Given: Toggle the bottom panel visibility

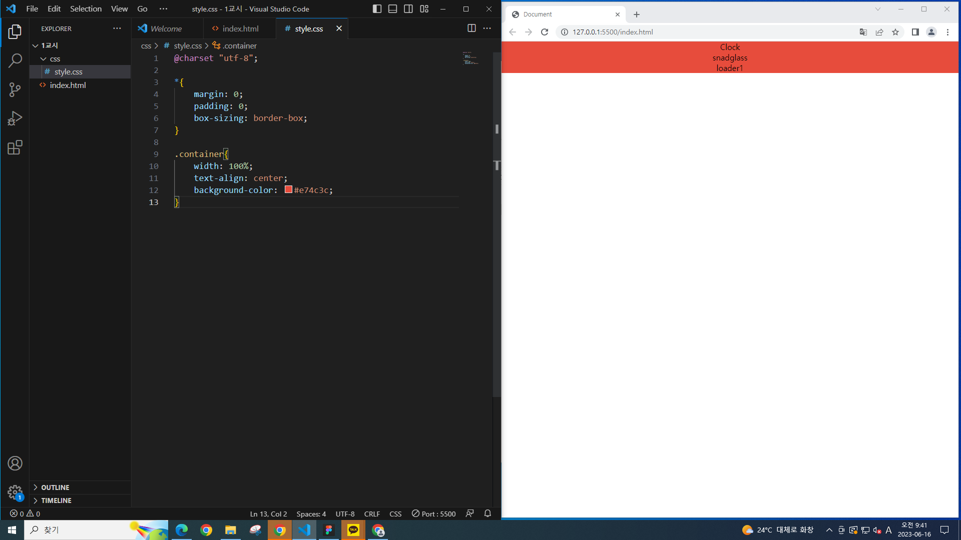Looking at the screenshot, I should pos(392,9).
